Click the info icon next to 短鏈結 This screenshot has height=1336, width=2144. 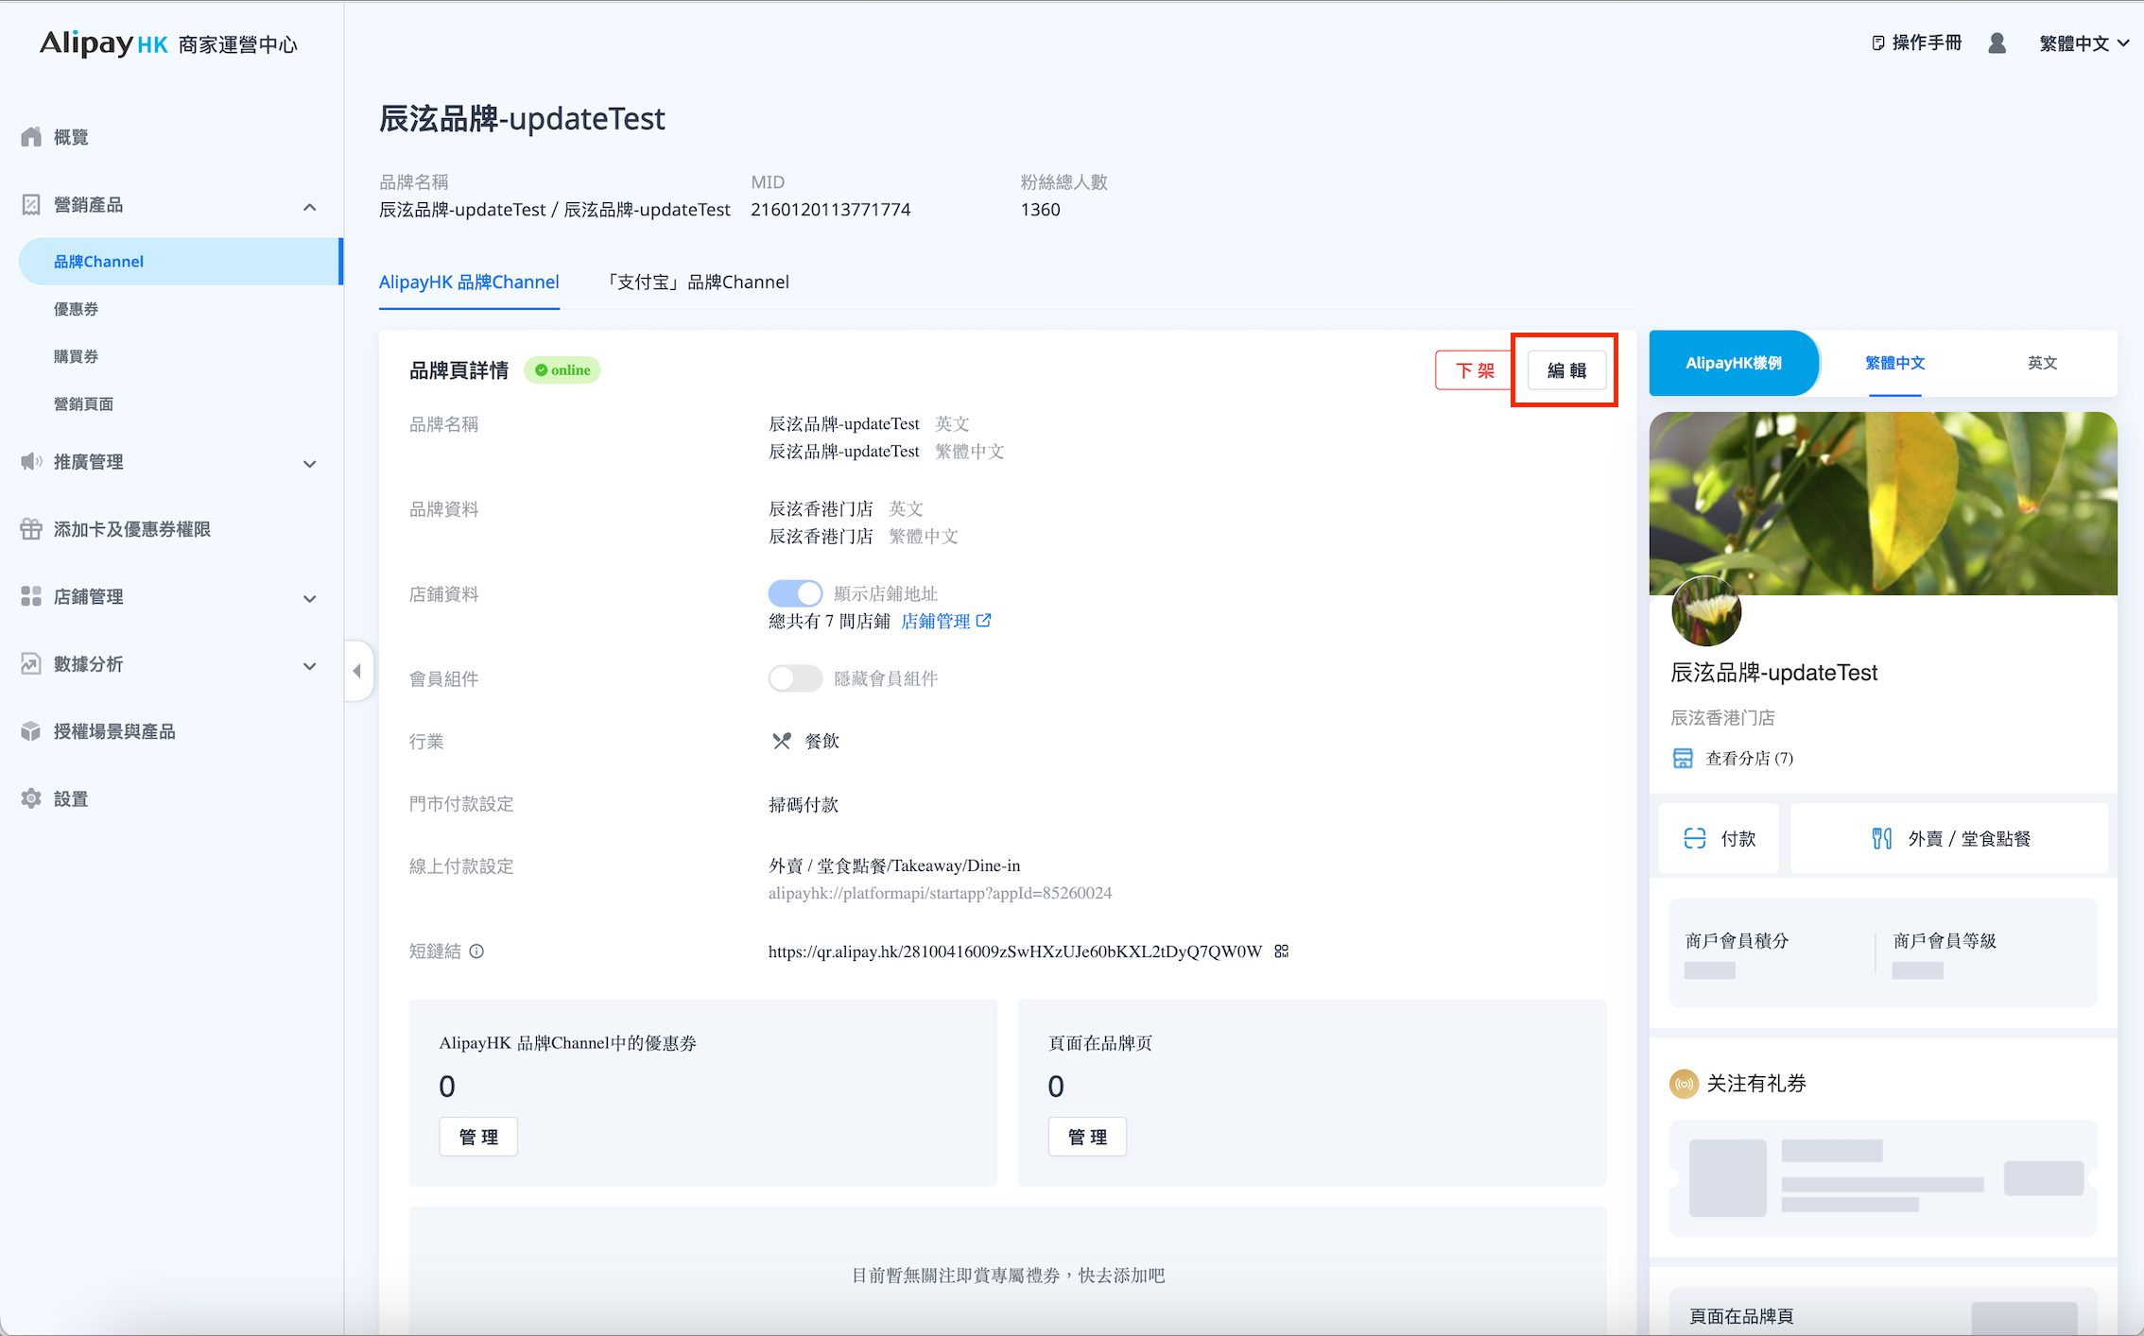[476, 951]
